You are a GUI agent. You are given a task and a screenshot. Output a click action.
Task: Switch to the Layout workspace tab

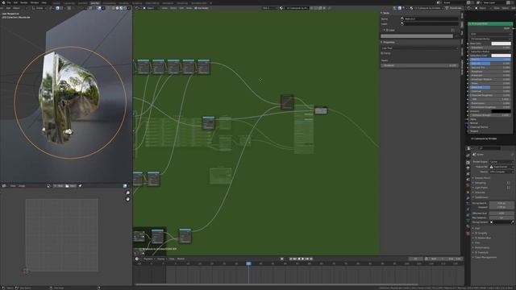(56, 3)
